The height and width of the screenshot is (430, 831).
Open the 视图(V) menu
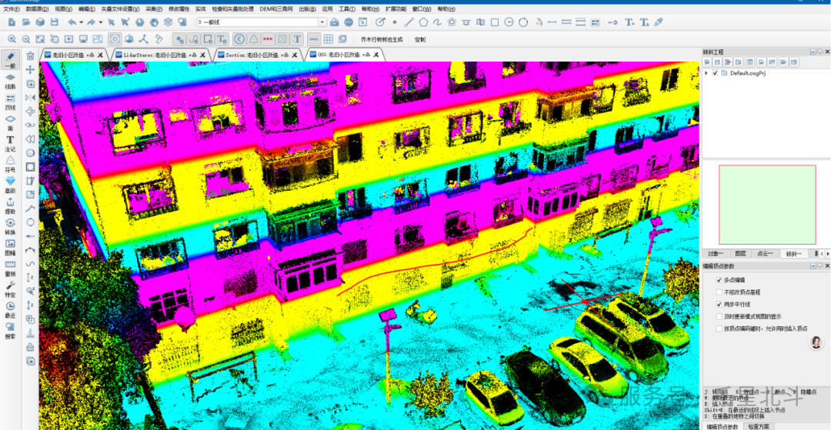coord(64,9)
